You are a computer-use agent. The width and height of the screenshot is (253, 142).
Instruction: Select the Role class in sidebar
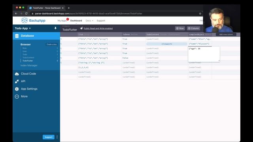point(25,48)
